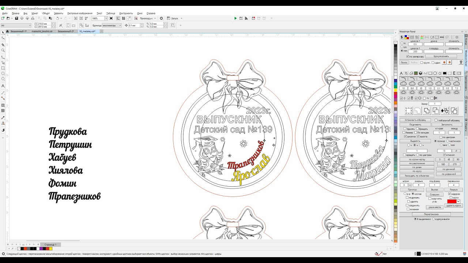Click the up arrow icon next to сдвиг

coord(445,62)
